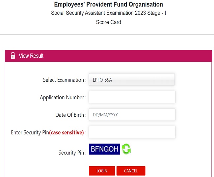Click the Enter Security Pin text box

tap(132, 132)
